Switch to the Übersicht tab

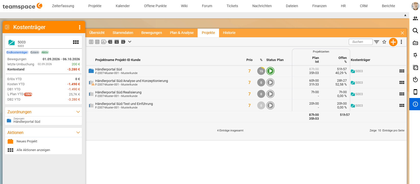pos(97,33)
